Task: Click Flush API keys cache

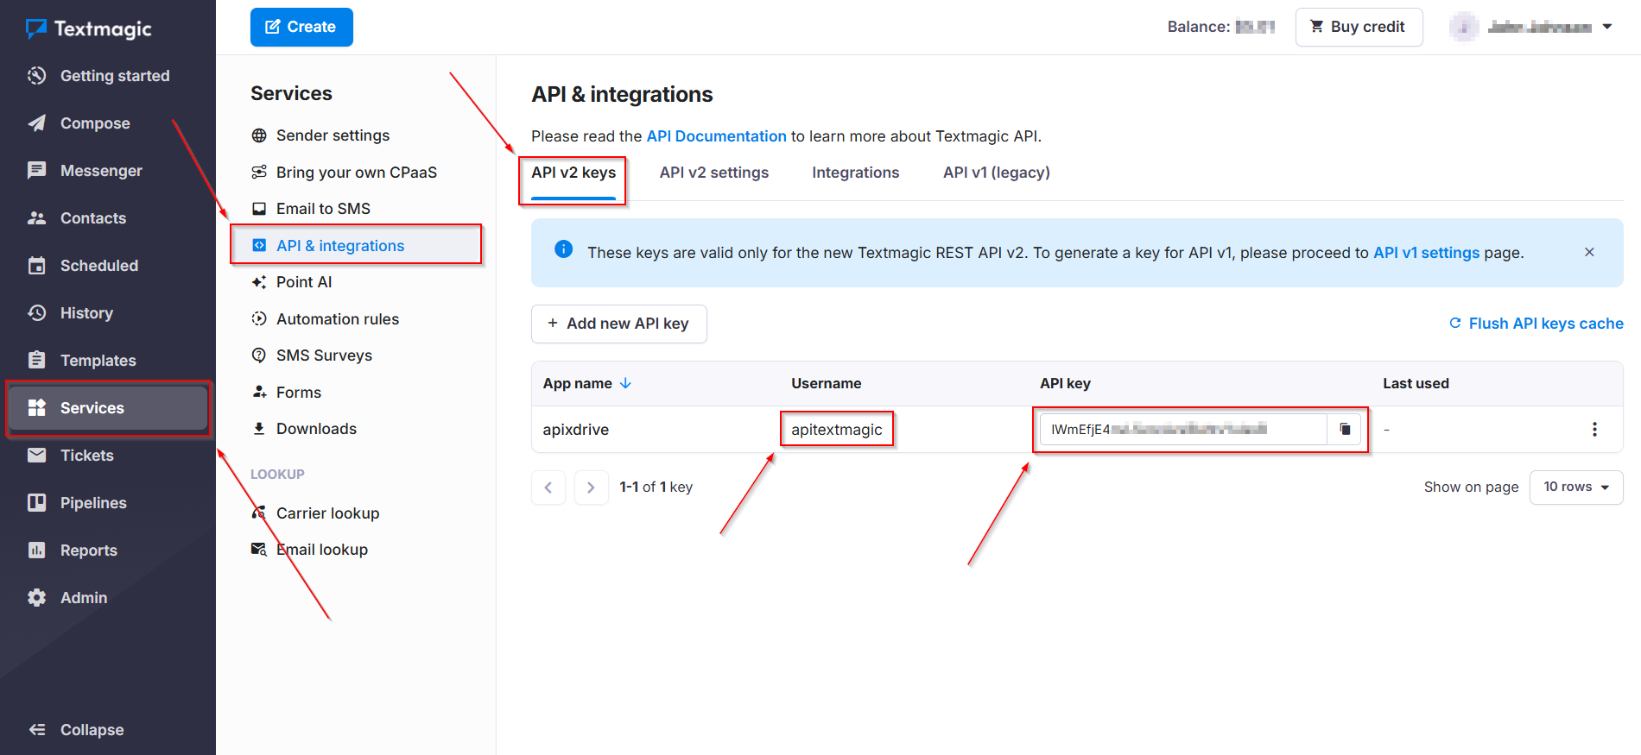Action: pyautogui.click(x=1536, y=324)
